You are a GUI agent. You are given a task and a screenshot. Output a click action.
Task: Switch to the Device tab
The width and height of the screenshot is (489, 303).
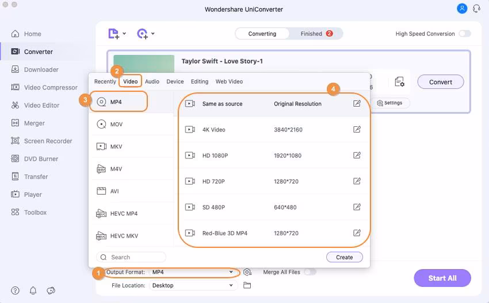coord(175,81)
